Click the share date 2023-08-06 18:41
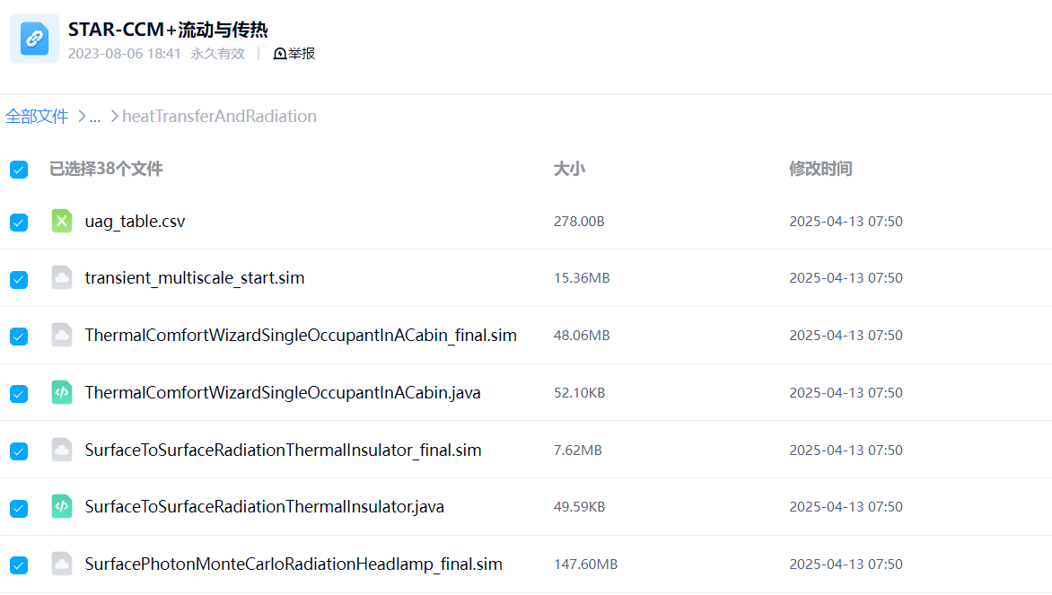Viewport: 1052px width, 595px height. (124, 54)
